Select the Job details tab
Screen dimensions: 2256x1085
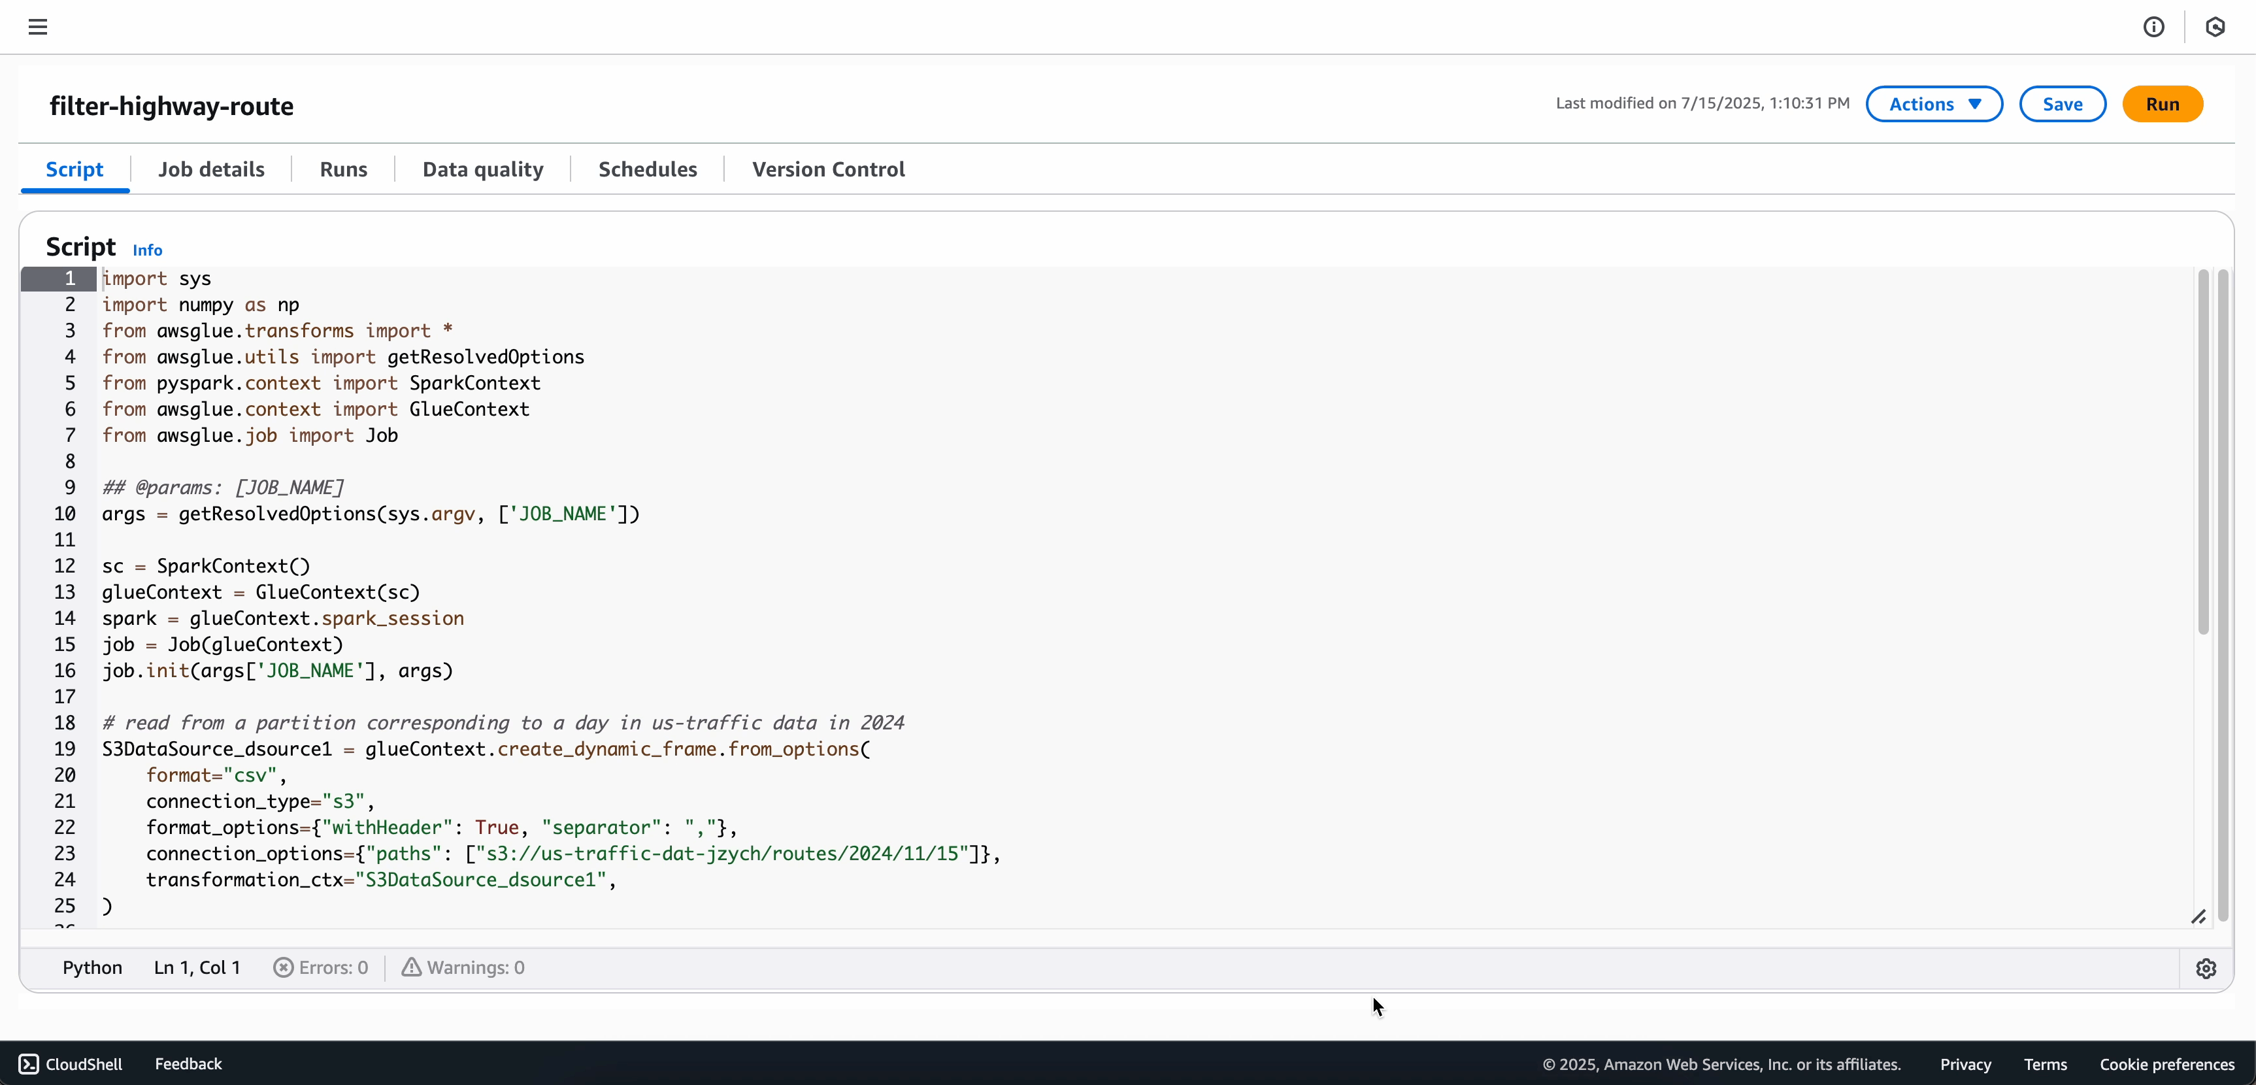coord(211,169)
